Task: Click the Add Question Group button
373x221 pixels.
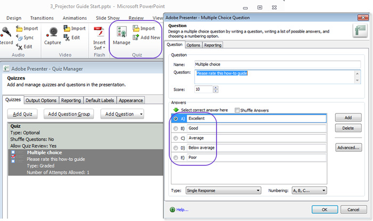Action: (69, 114)
